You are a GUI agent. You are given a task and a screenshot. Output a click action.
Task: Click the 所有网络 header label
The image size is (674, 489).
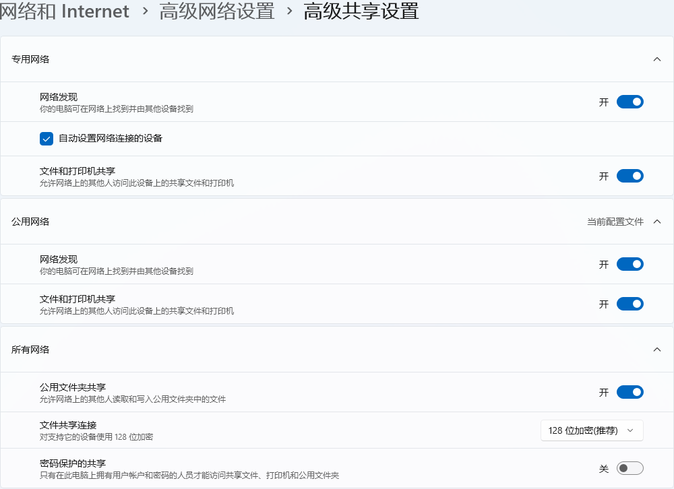30,350
